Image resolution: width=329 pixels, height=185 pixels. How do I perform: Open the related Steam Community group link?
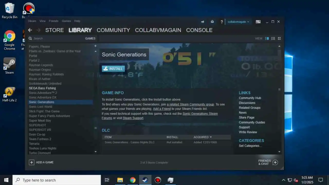pyautogui.click(x=190, y=105)
